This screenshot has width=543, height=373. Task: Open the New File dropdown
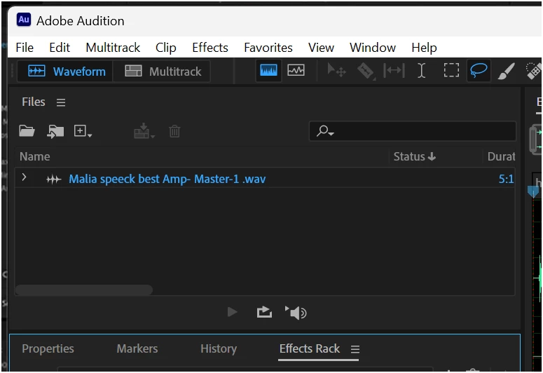[83, 131]
